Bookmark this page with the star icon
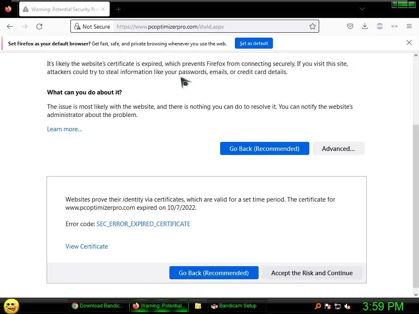The width and height of the screenshot is (419, 314). 312,26
